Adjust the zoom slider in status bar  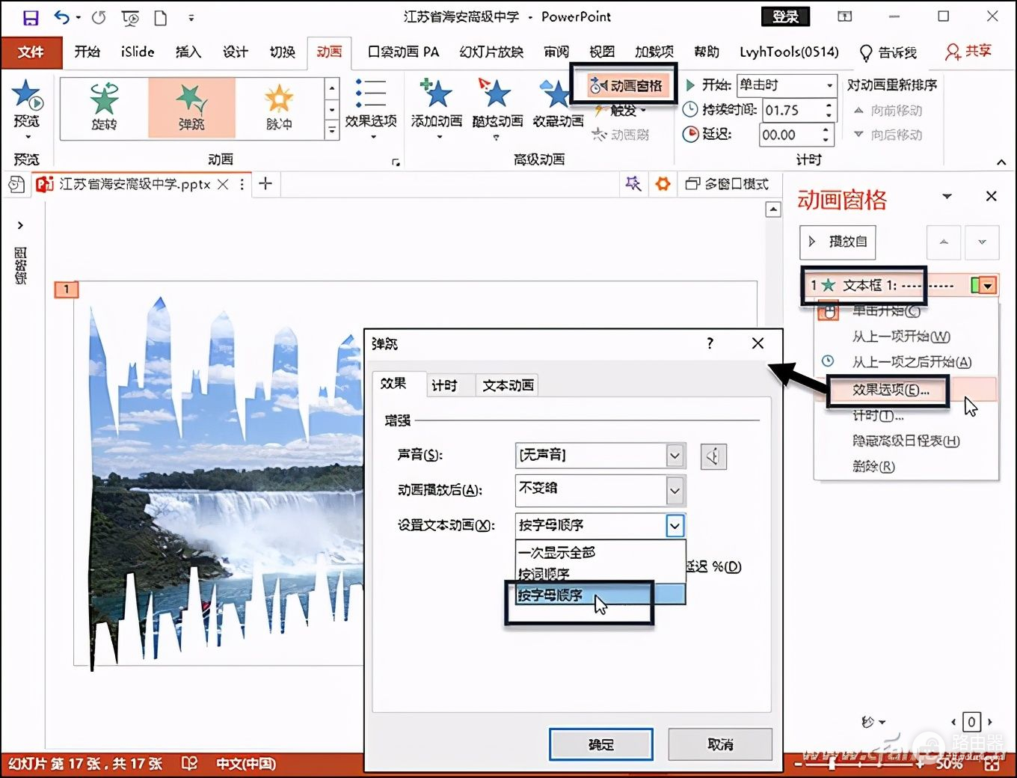click(x=832, y=764)
